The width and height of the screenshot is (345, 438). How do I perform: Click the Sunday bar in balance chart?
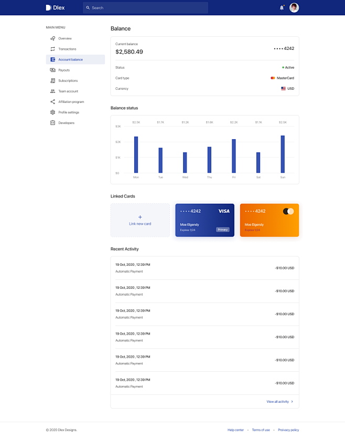point(283,154)
